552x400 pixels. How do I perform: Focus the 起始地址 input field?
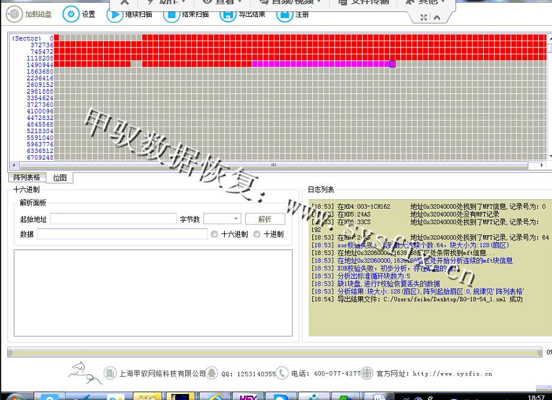tap(113, 219)
